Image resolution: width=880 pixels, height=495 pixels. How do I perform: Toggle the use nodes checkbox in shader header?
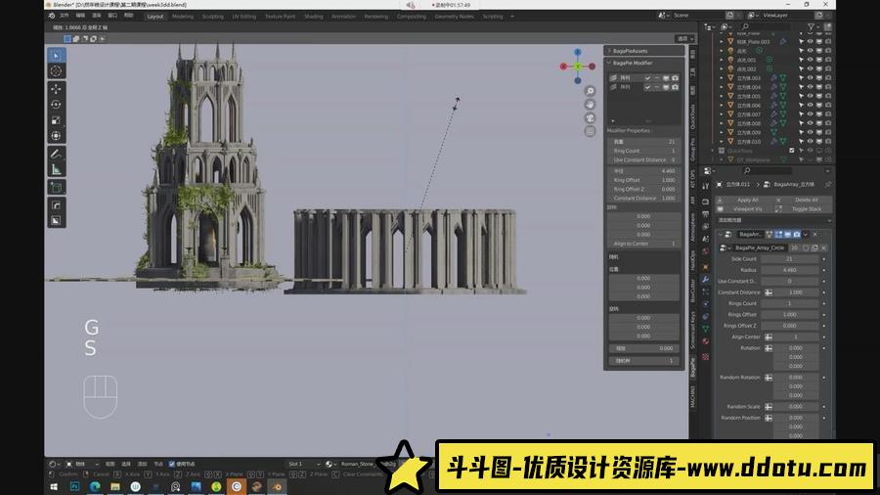coord(172,464)
